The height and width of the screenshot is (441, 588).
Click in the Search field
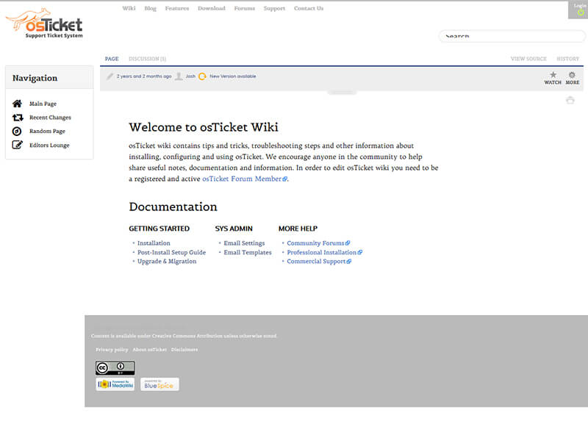pyautogui.click(x=512, y=36)
